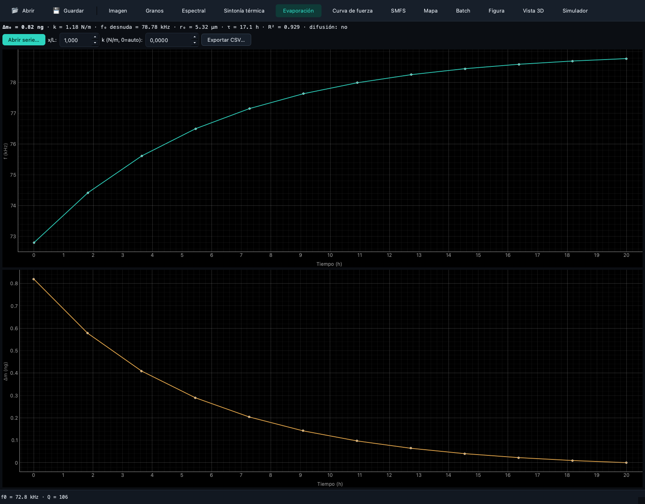Click the Q = 106 status text
Screen dimensions: 645x504
[x=58, y=497]
